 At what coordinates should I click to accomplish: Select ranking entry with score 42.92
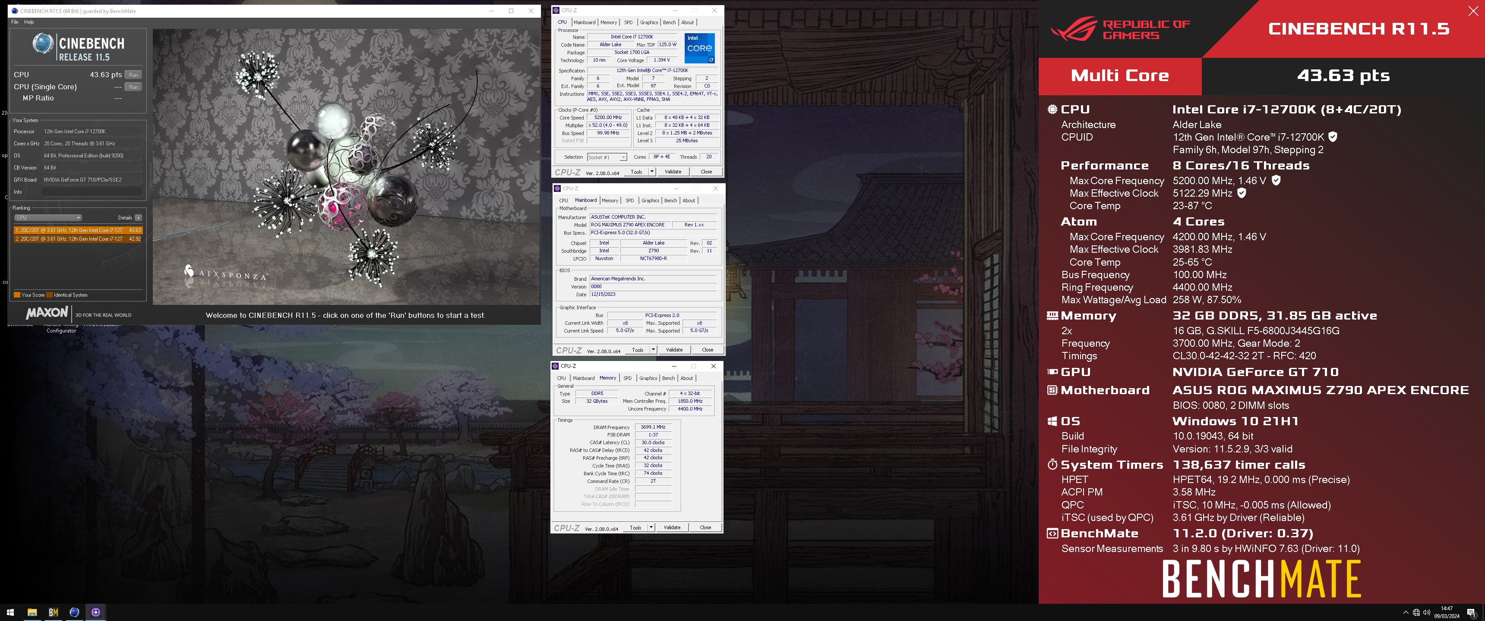78,238
